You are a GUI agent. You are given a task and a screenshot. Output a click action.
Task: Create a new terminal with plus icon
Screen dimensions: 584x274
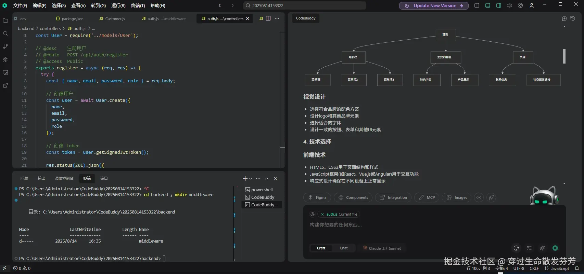tap(245, 179)
